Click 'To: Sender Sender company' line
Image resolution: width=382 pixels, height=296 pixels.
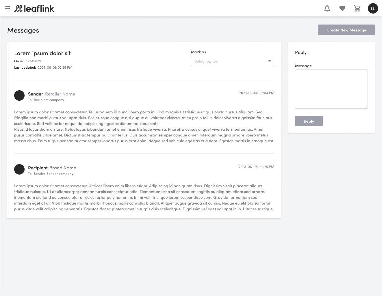[51, 174]
